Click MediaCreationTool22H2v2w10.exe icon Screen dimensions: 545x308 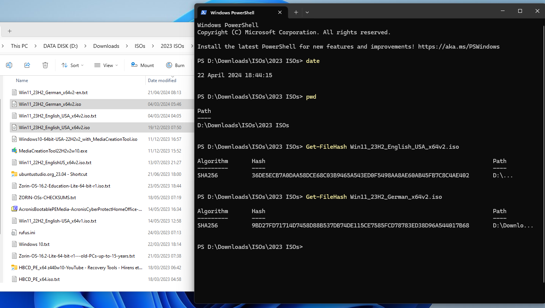14,151
